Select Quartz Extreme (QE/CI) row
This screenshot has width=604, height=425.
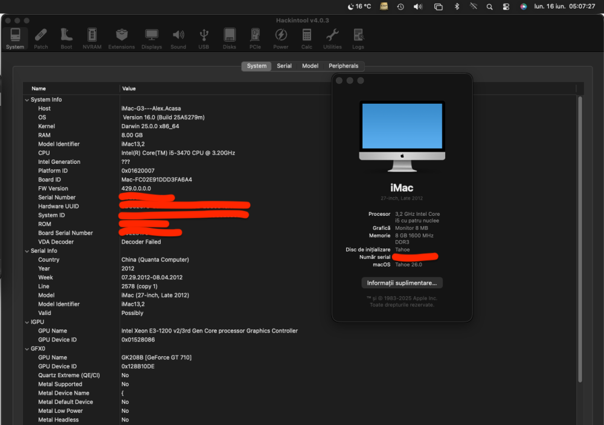(300, 375)
